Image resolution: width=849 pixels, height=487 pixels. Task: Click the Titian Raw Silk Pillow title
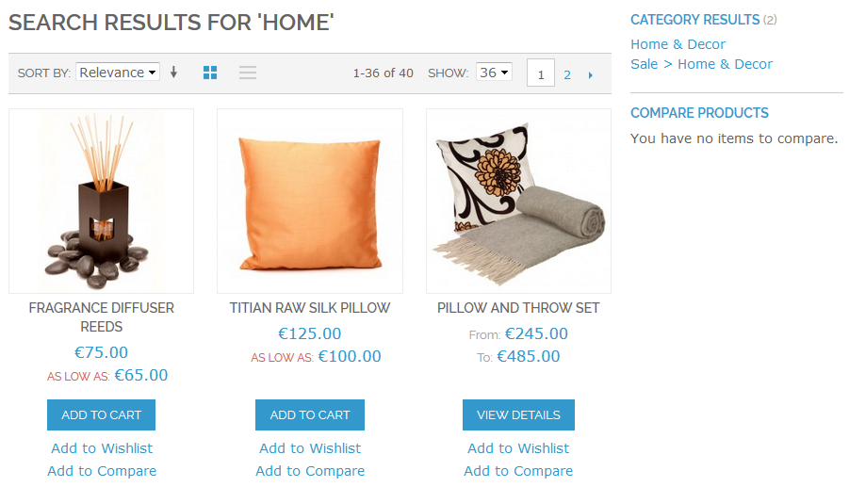click(310, 308)
